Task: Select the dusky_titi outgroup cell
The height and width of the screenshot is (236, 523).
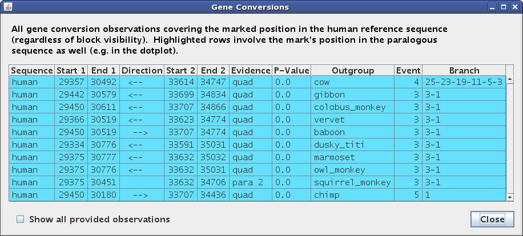Action: click(352, 145)
